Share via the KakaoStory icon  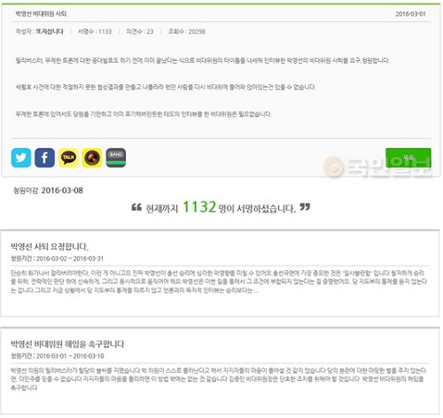[x=92, y=158]
